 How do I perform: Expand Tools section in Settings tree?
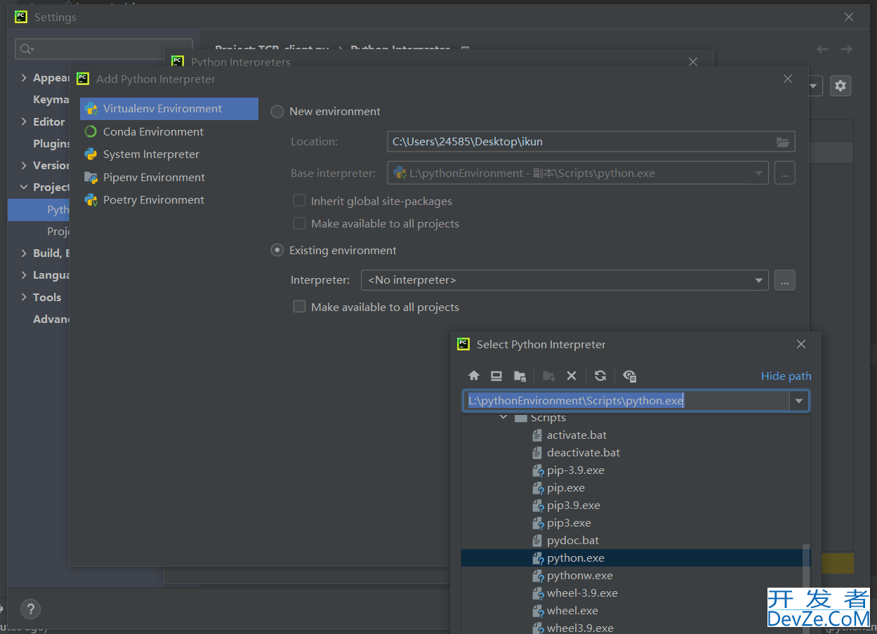tap(24, 298)
